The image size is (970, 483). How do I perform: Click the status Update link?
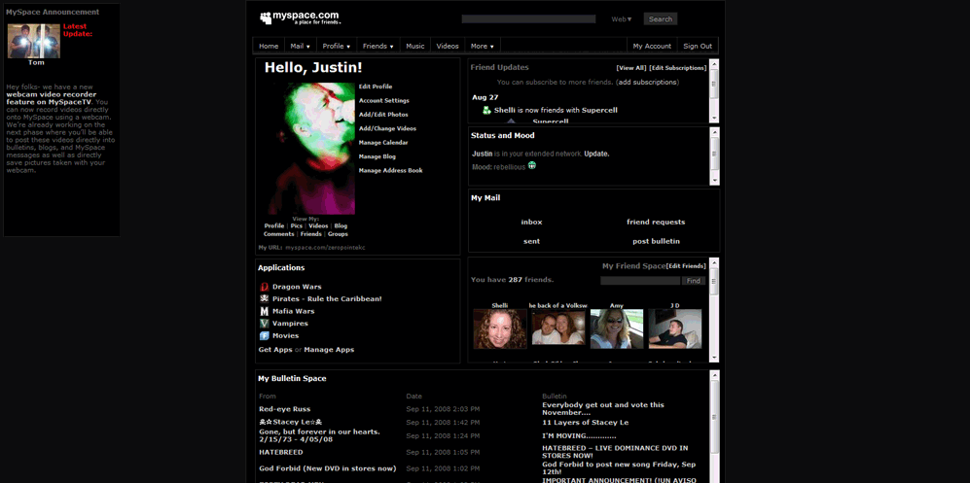tap(595, 154)
